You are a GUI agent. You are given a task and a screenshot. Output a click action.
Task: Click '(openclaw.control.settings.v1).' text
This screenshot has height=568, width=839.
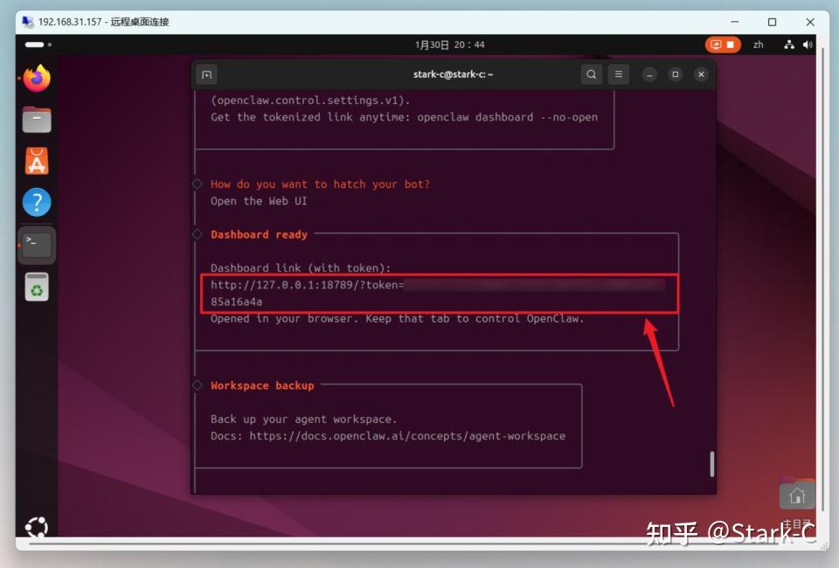click(310, 100)
